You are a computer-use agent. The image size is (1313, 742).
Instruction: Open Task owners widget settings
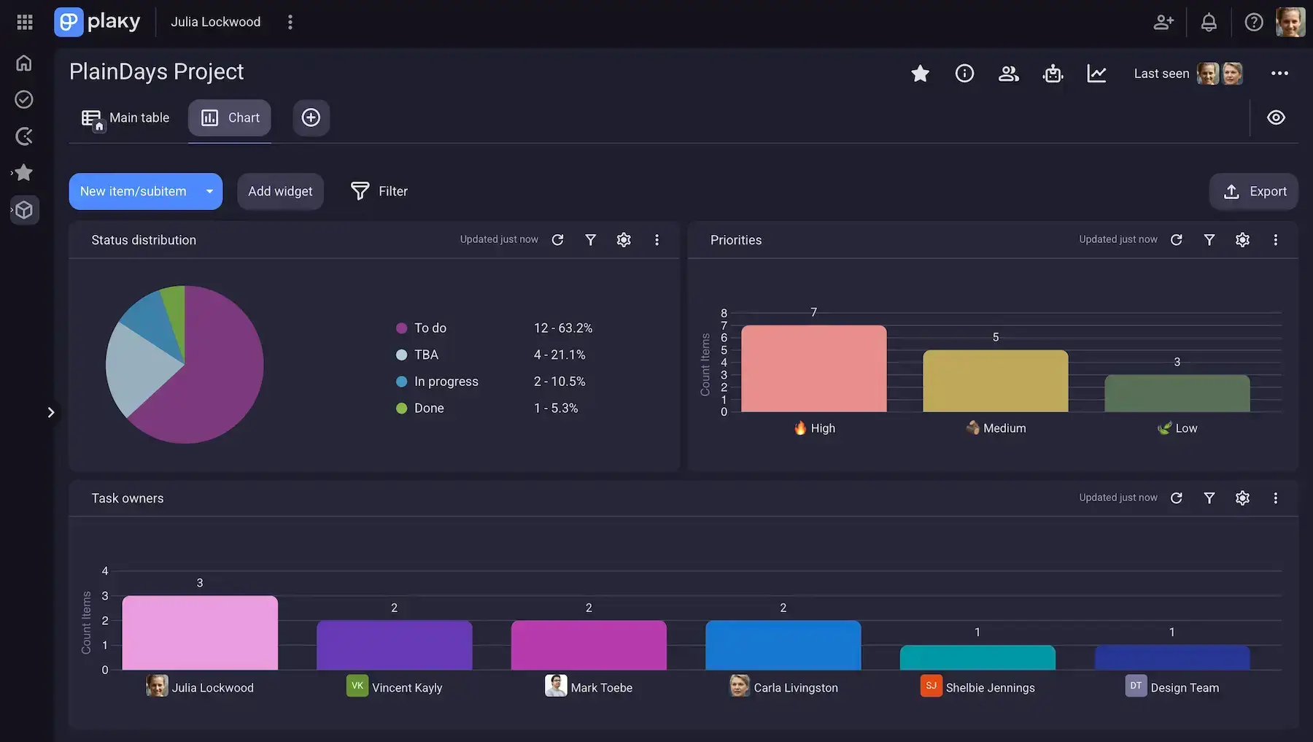[1242, 498]
